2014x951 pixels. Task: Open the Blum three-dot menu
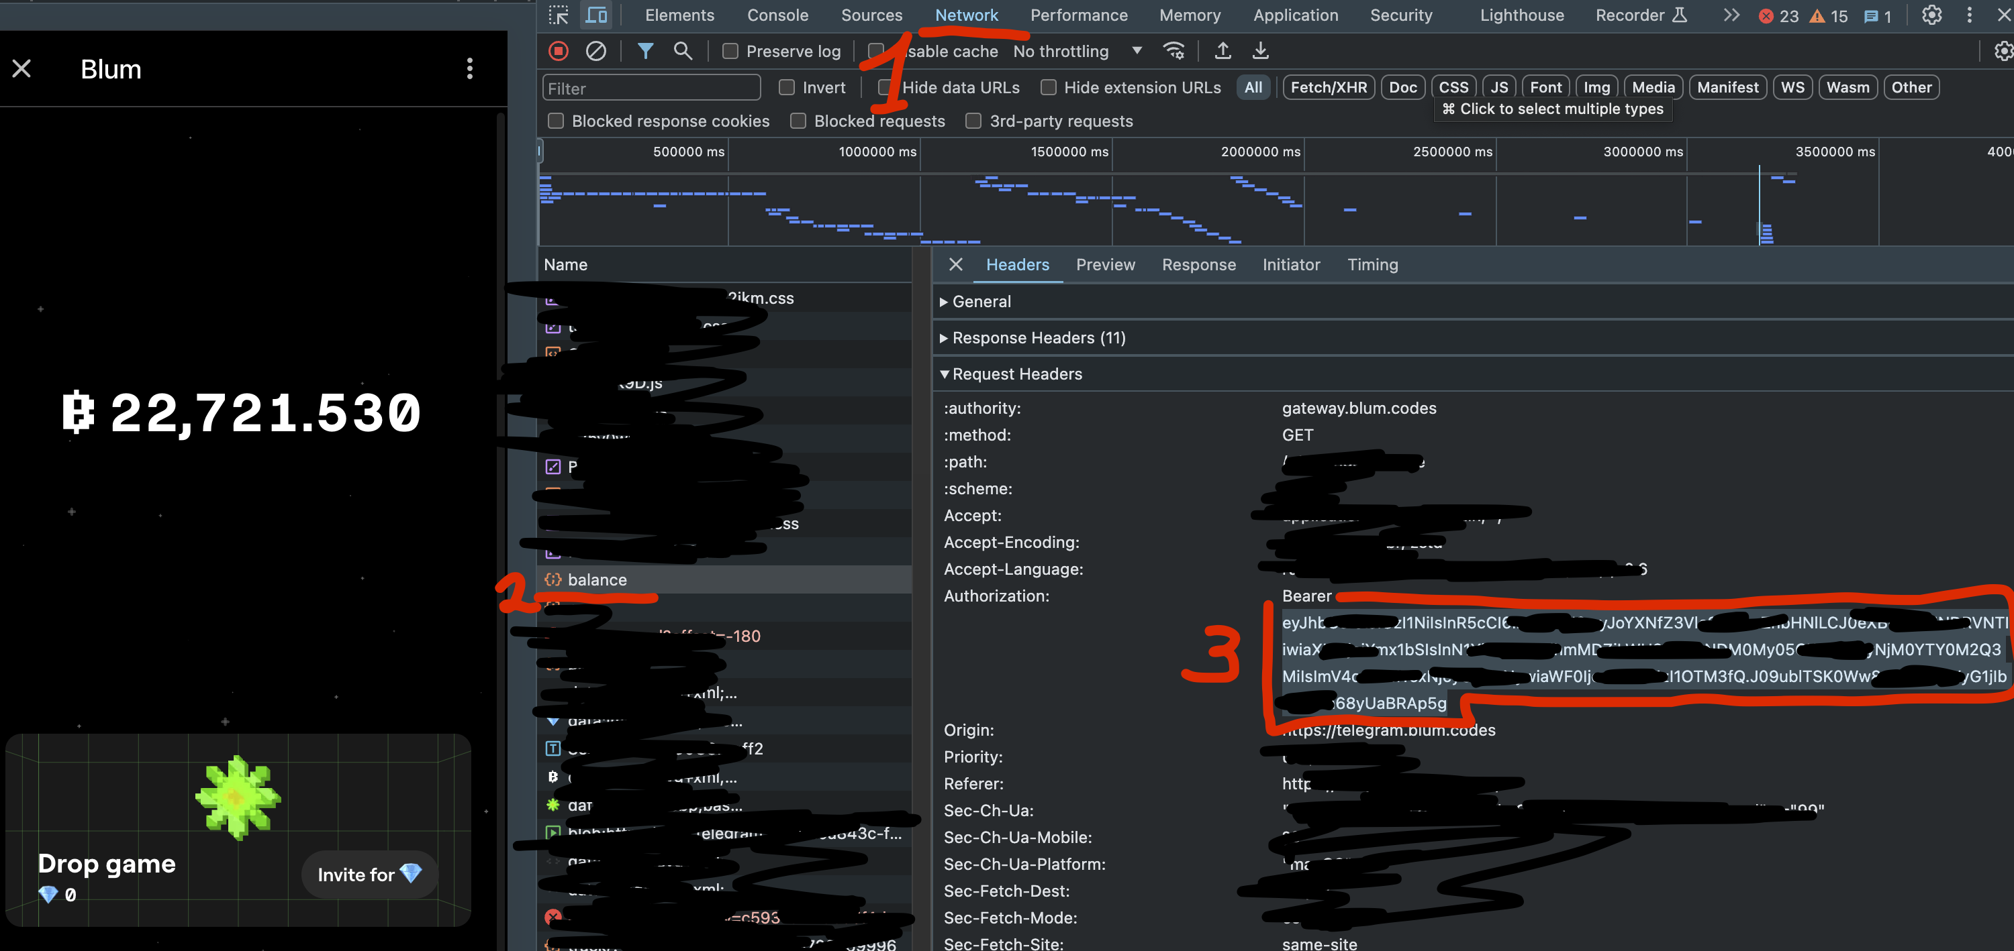click(470, 68)
